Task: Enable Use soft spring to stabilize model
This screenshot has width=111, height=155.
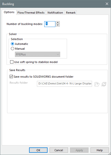Action: (34, 62)
